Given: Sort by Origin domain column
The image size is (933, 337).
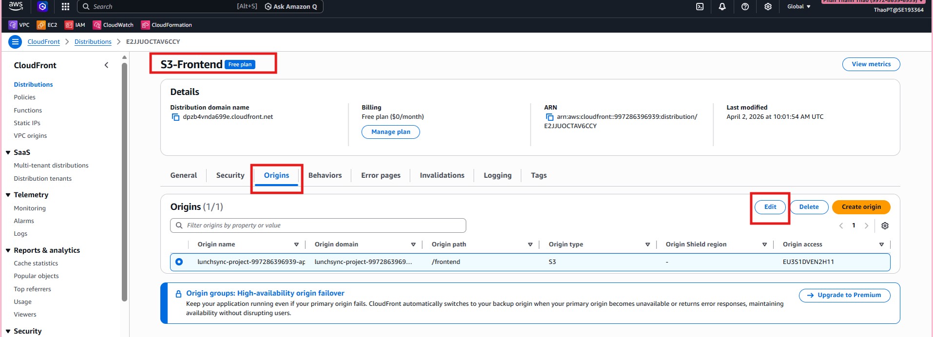Looking at the screenshot, I should pos(413,244).
